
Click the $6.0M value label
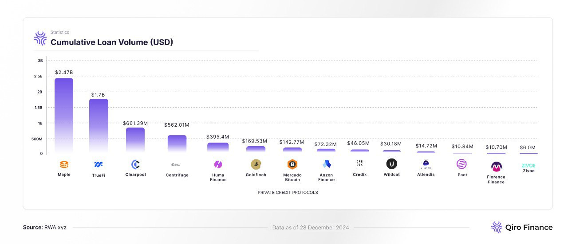(x=528, y=147)
